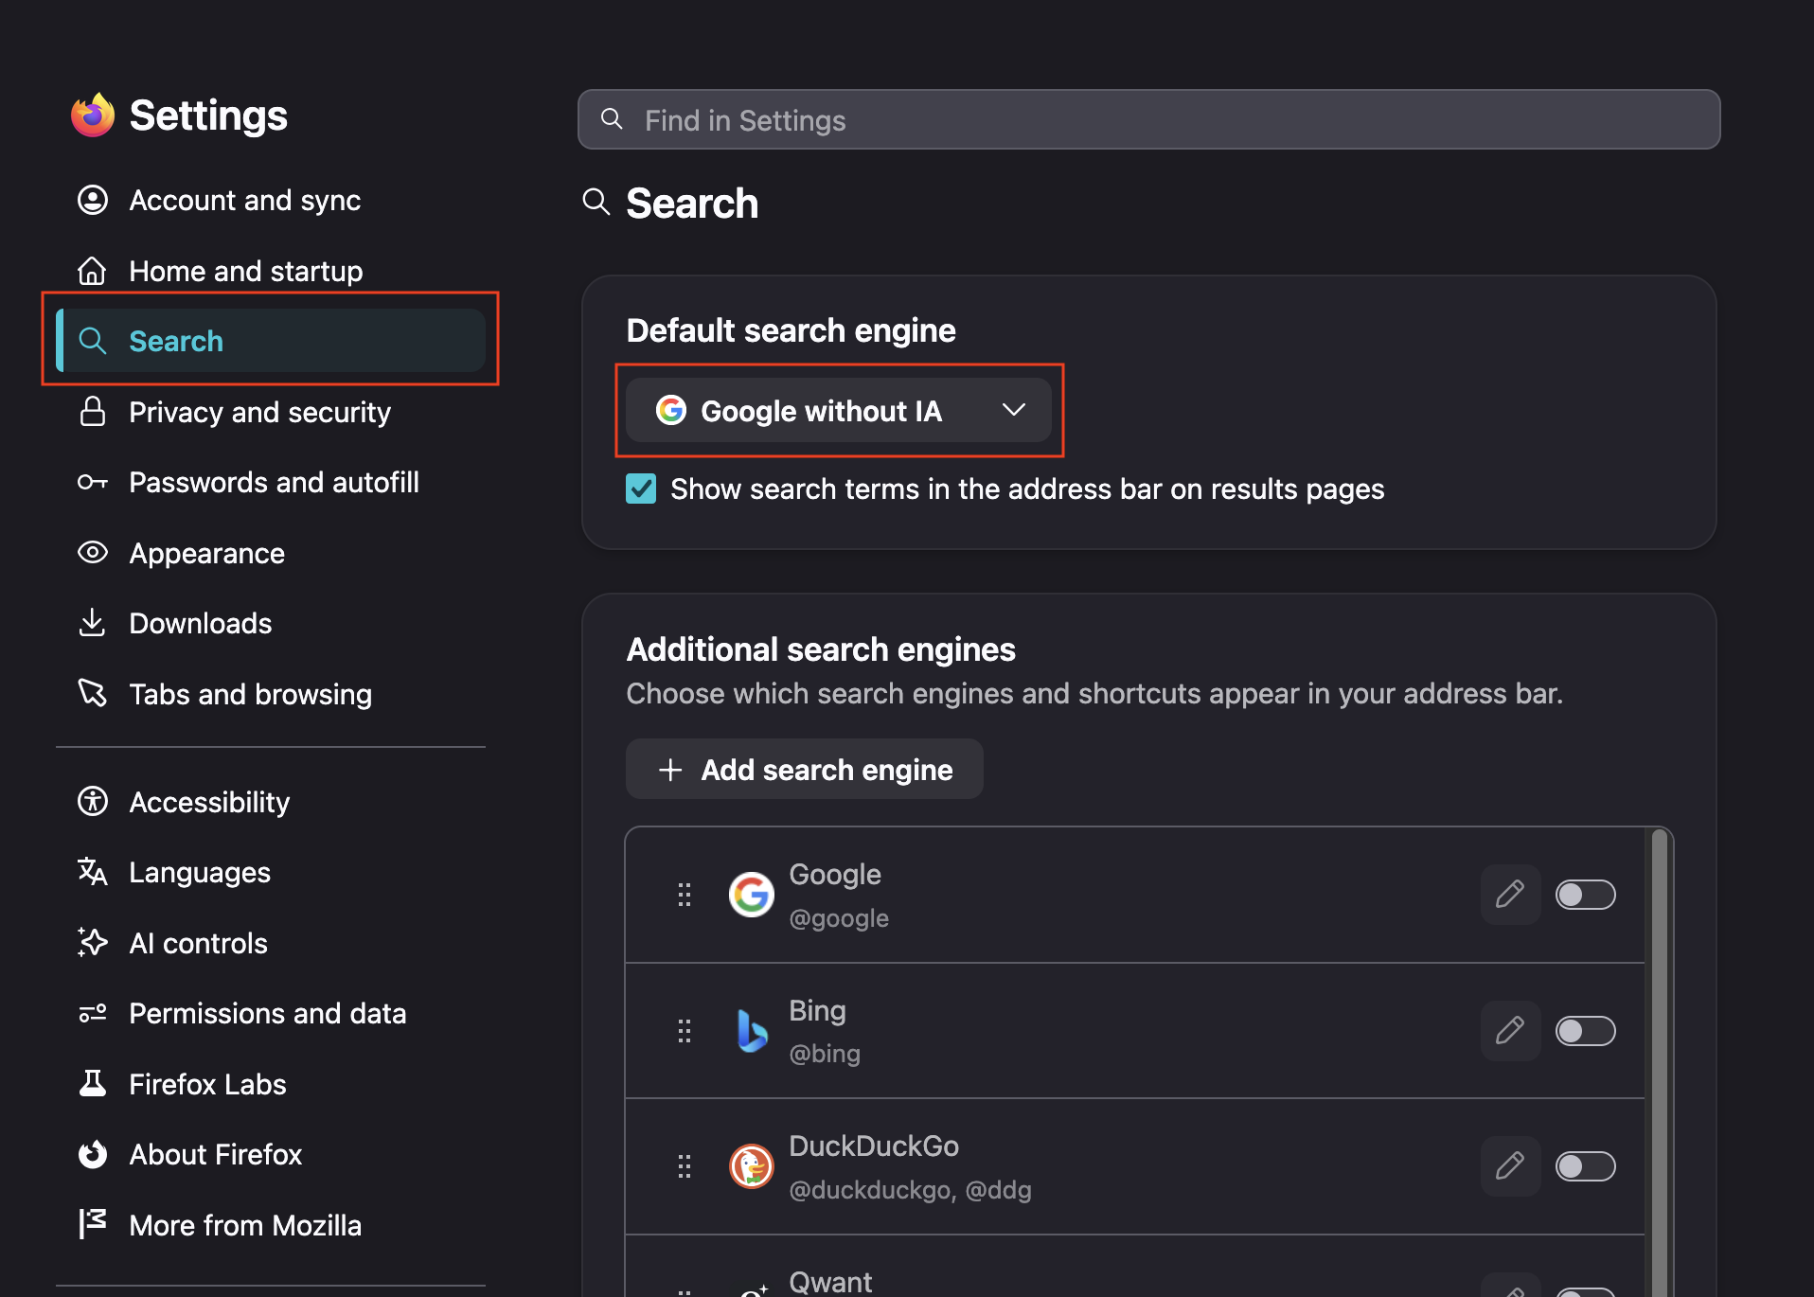Click the search engines list scrollbar
This screenshot has height=1297, width=1814.
point(1660,1060)
